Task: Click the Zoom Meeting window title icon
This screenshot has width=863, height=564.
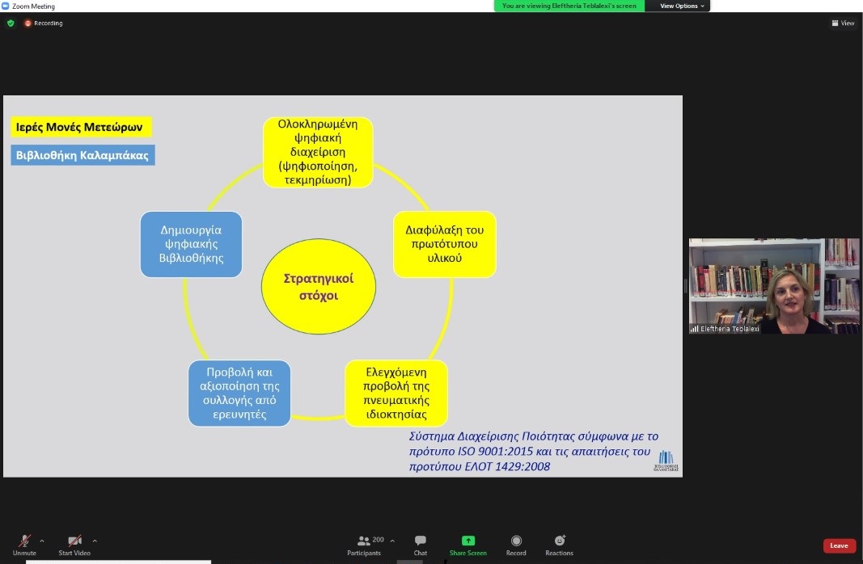Action: click(x=6, y=6)
